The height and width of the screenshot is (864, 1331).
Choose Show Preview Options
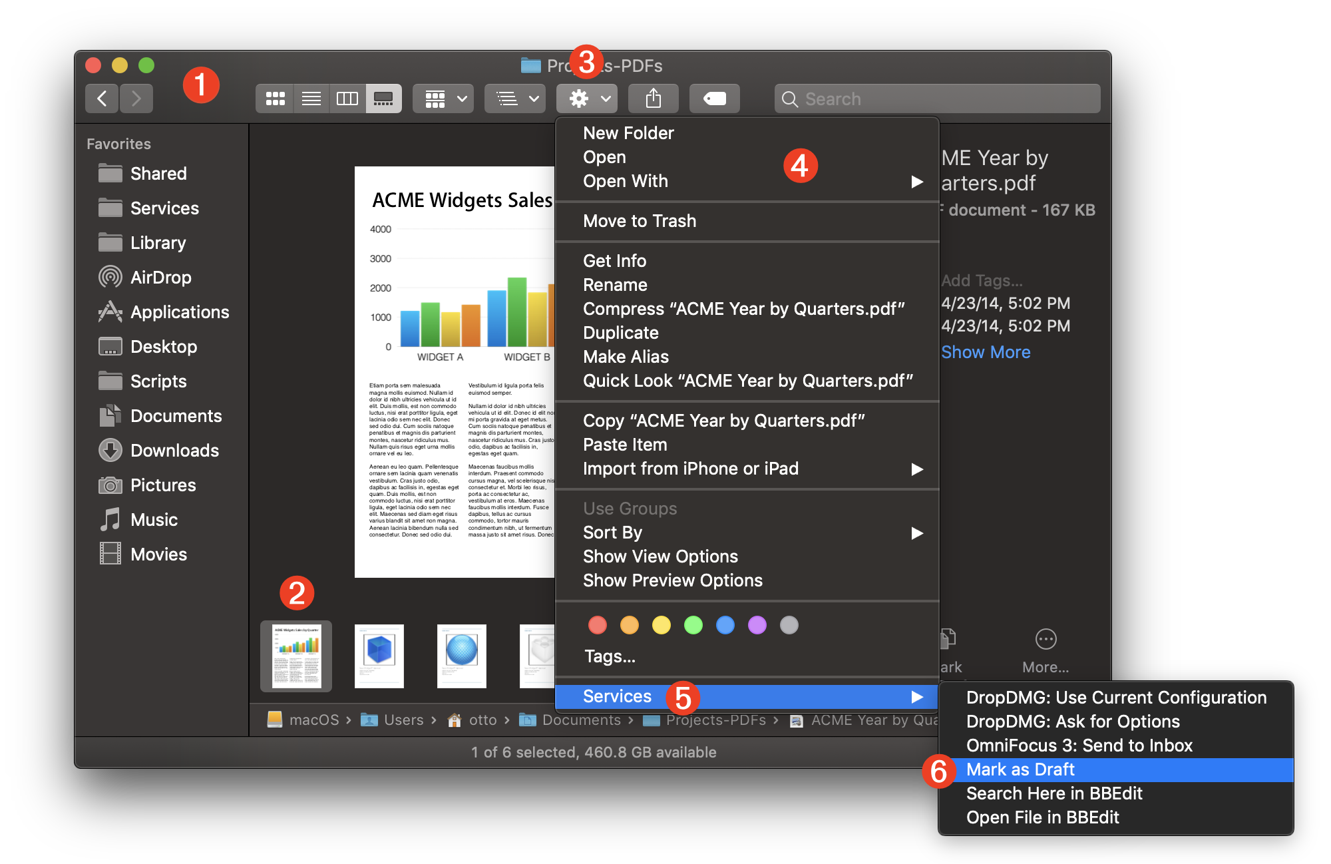(747, 580)
